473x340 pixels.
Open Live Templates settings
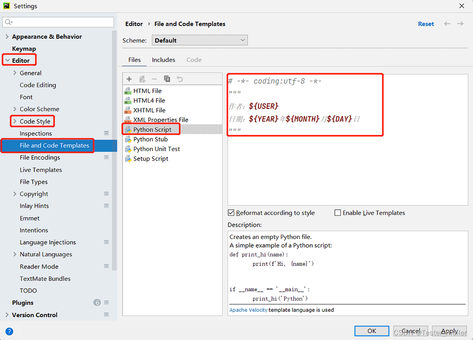tap(41, 170)
